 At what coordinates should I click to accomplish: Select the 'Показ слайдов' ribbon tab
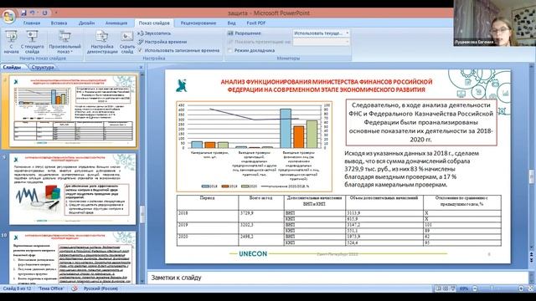(x=154, y=23)
